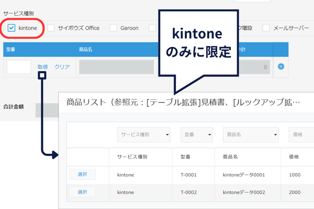Click the kintoneデータ0001 cell

pos(244,175)
